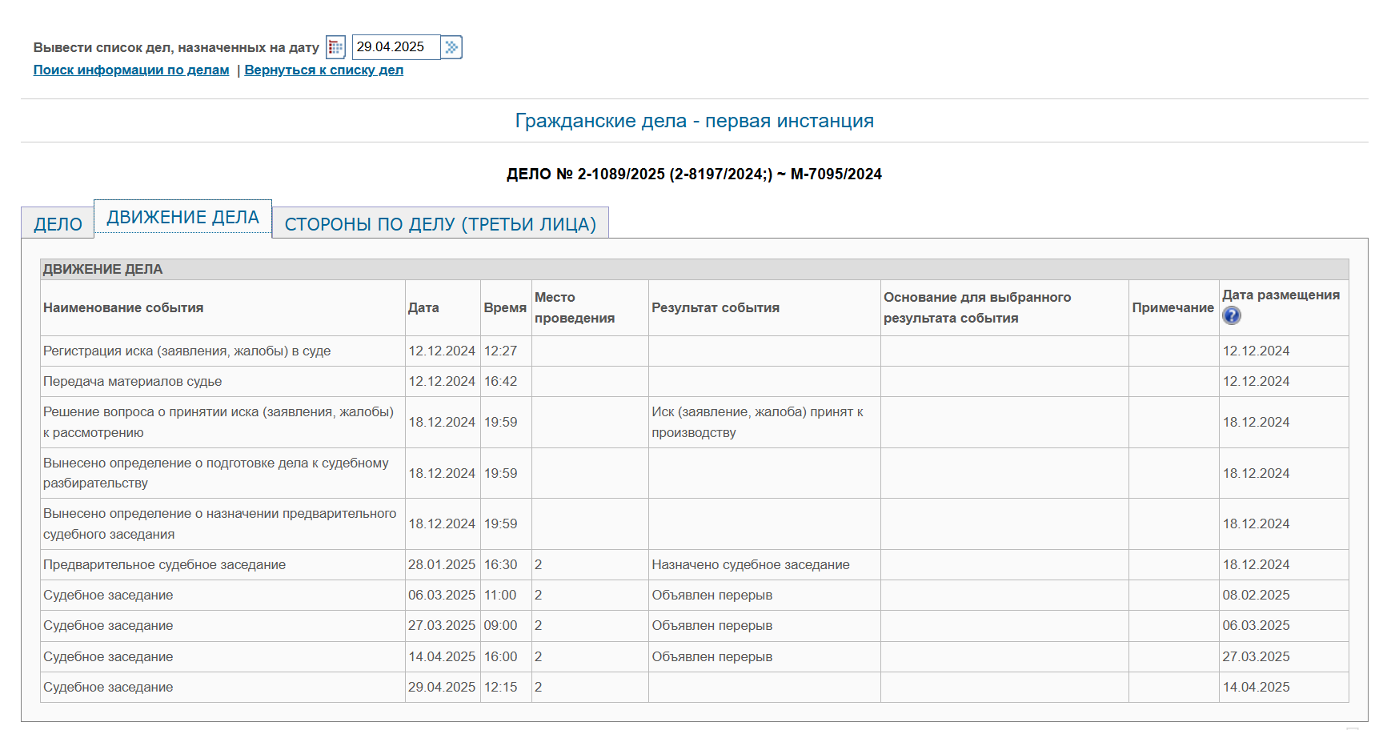The width and height of the screenshot is (1383, 730).
Task: Select Передача материалов судье row text
Action: (133, 382)
